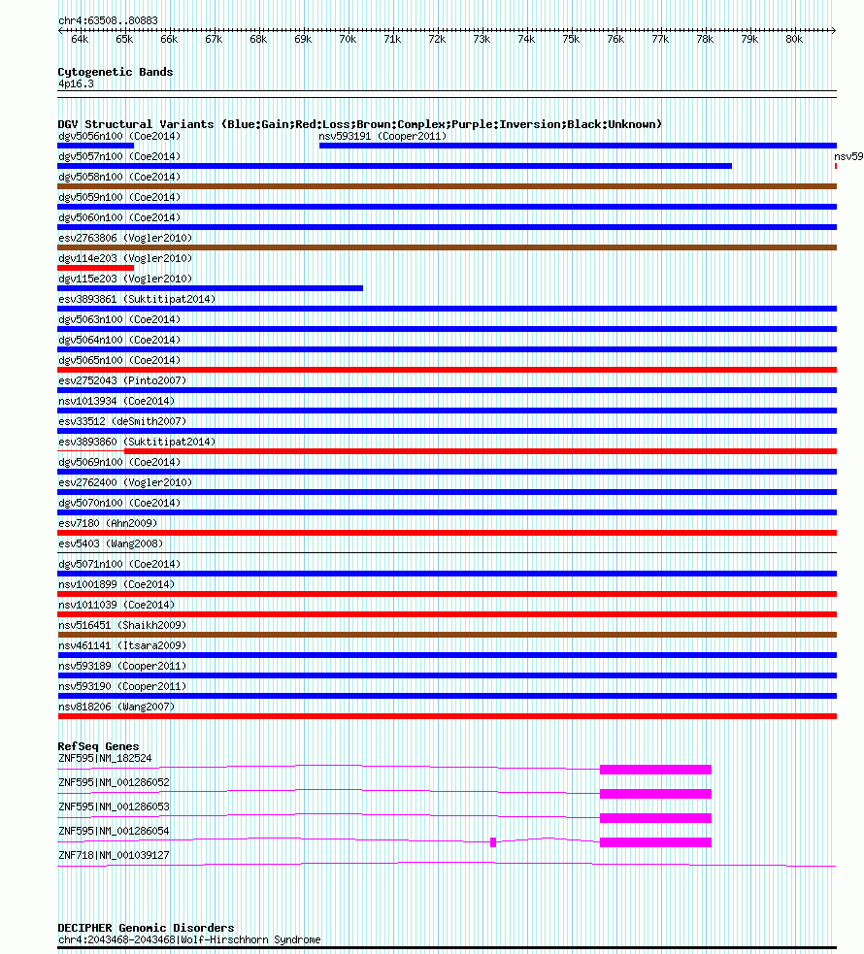Image resolution: width=864 pixels, height=954 pixels.
Task: Click the 4p16.3 cytogenetic band label
Action: pos(76,84)
